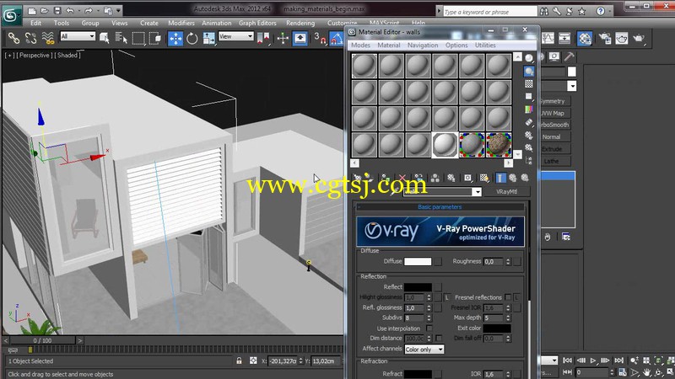Click the Subdivs spinner arrows
Viewport: 675px width, 379px height.
(x=429, y=318)
